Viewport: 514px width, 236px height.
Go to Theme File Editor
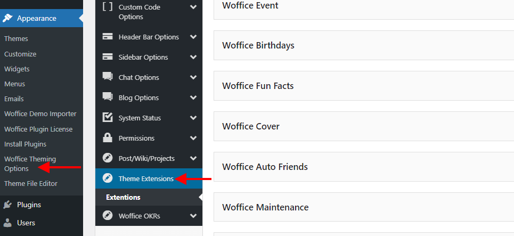point(30,183)
